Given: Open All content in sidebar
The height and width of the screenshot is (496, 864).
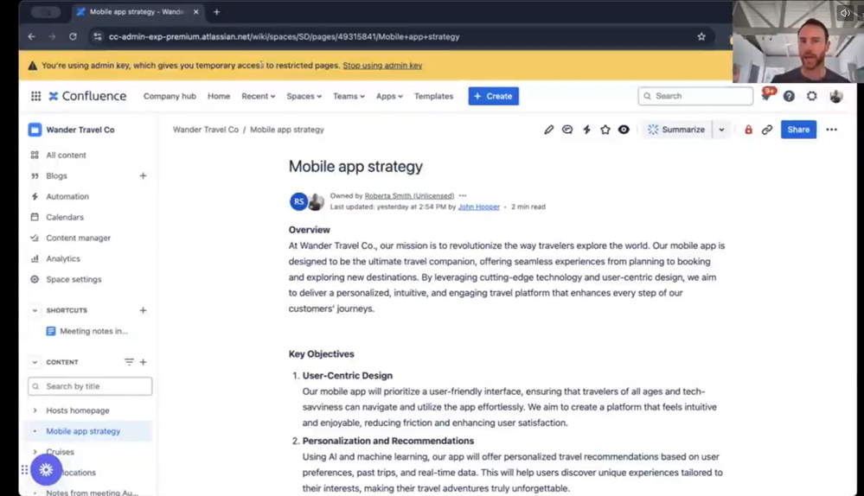Looking at the screenshot, I should pyautogui.click(x=66, y=156).
